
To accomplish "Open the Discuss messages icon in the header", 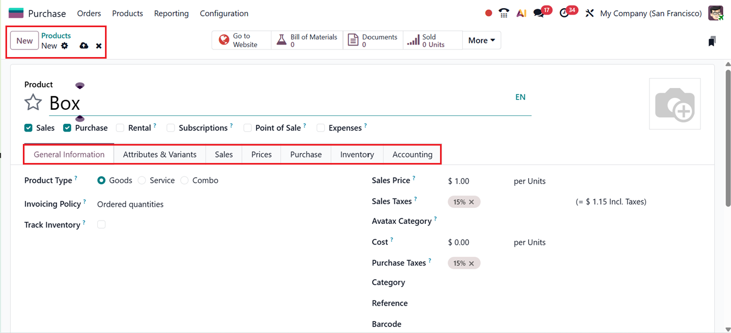I will pos(539,12).
